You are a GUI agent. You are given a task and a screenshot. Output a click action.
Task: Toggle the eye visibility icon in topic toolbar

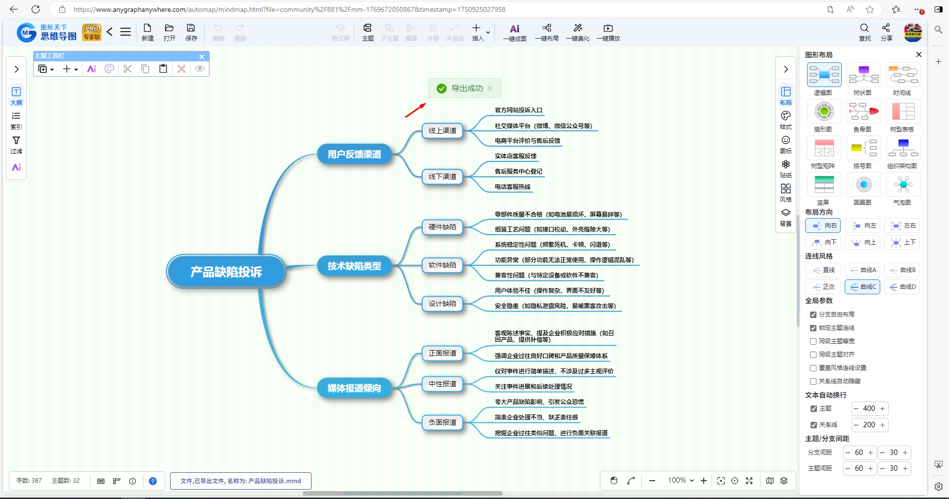tap(200, 69)
